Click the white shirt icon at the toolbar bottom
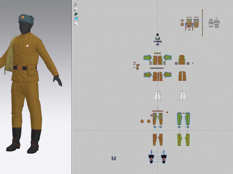This screenshot has height=174, width=233. coord(76,24)
